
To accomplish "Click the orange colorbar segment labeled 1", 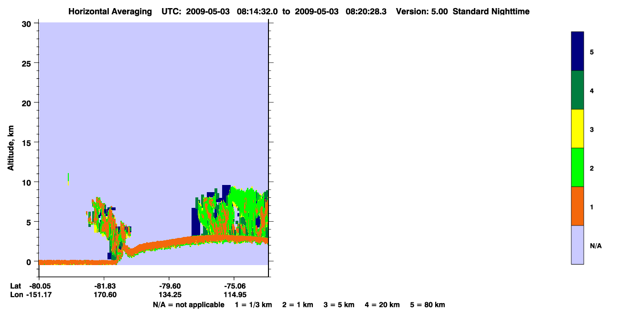I will 578,206.
